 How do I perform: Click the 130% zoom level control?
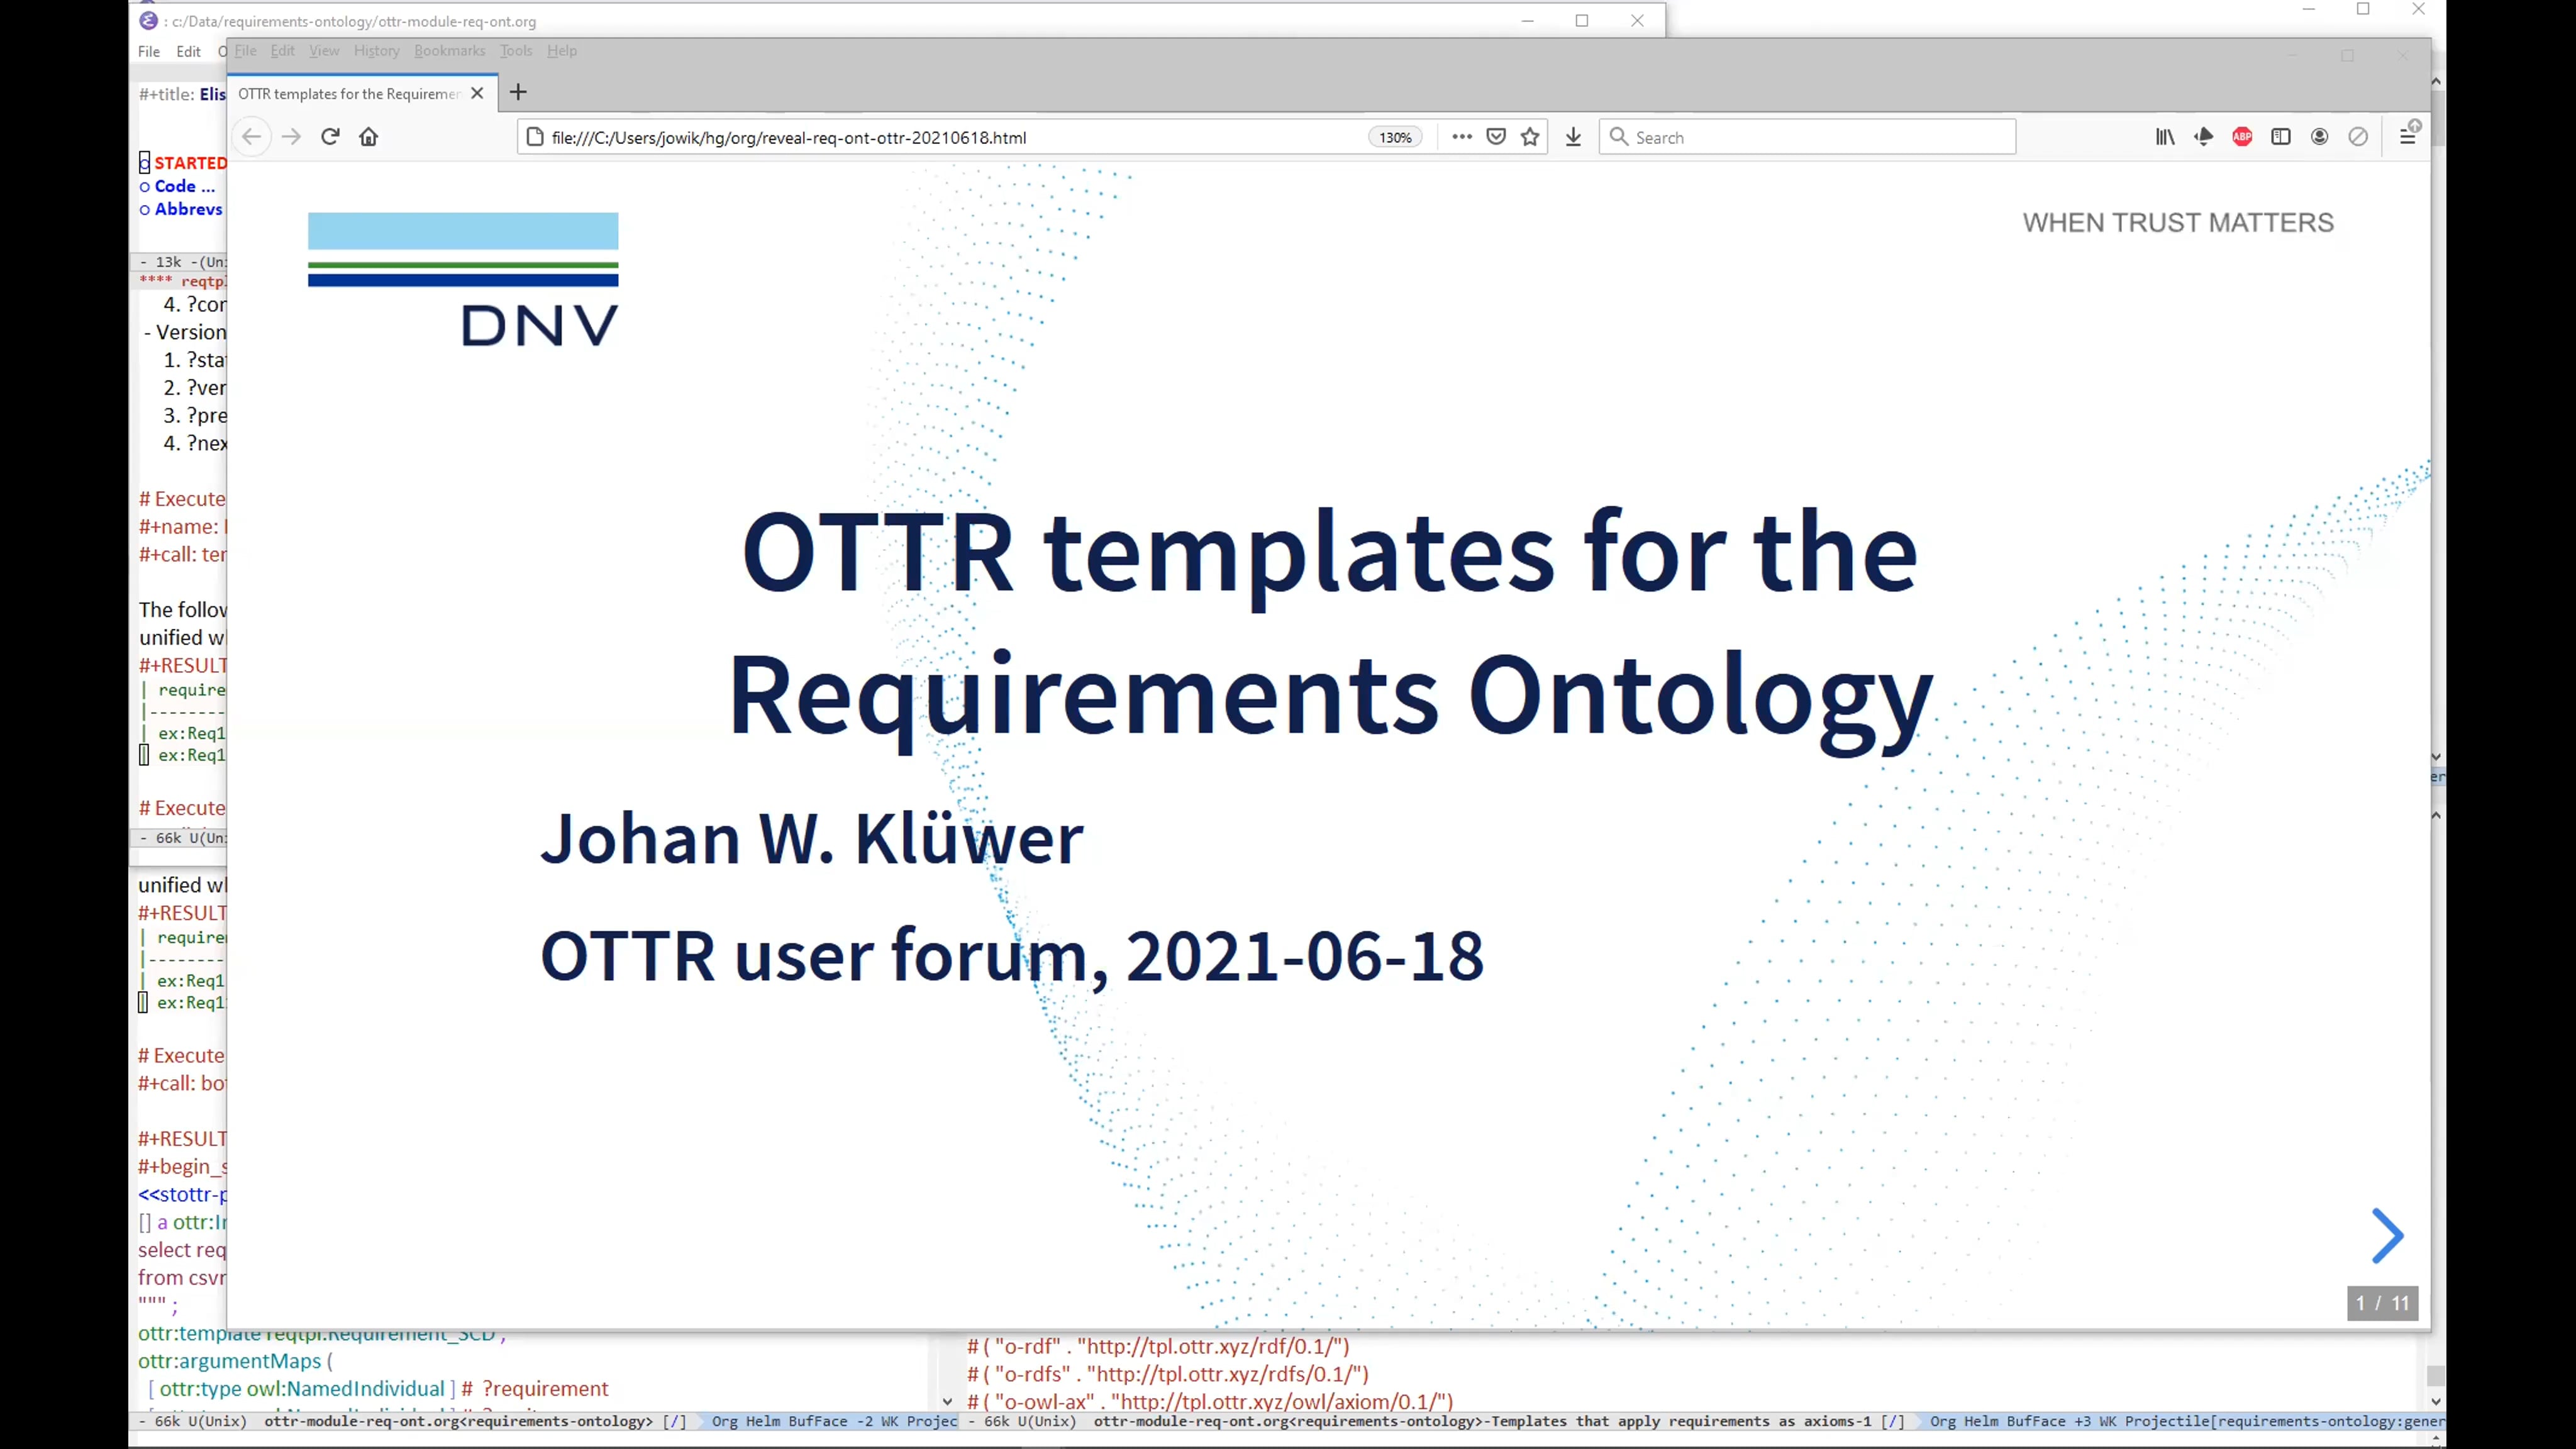pos(1395,137)
